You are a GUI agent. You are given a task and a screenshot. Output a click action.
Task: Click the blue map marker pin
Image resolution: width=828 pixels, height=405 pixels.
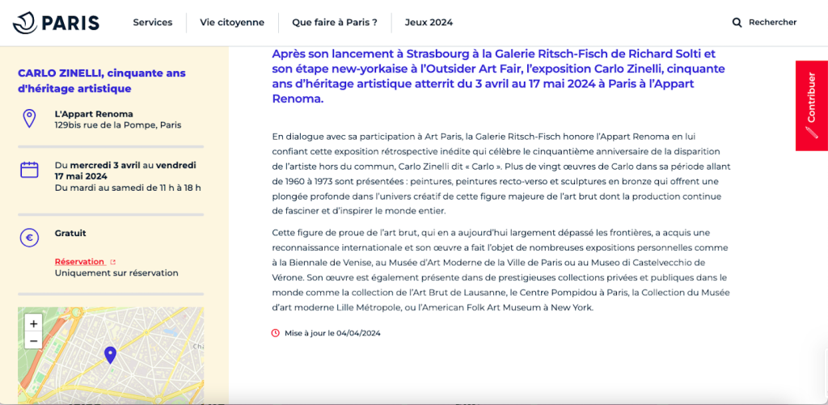click(x=110, y=355)
